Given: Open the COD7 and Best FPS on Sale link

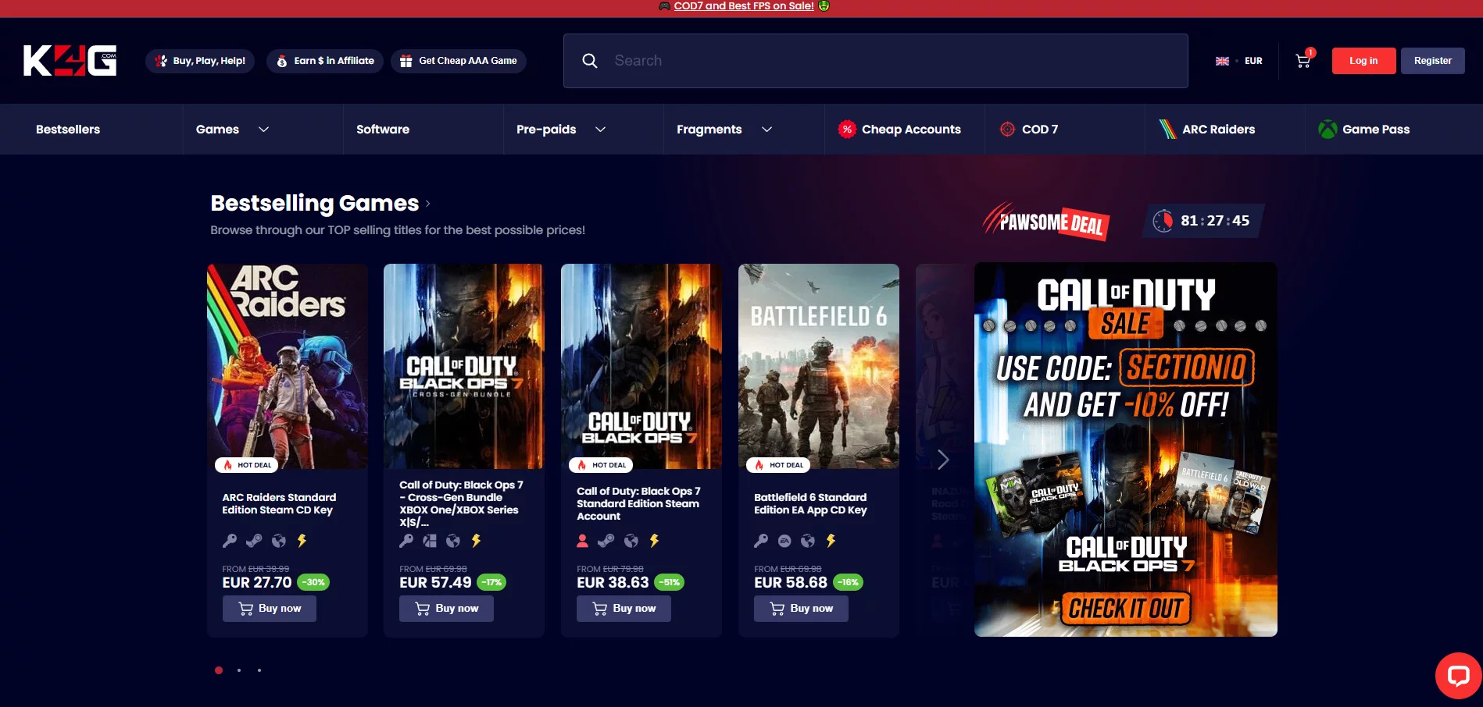Looking at the screenshot, I should tap(744, 6).
